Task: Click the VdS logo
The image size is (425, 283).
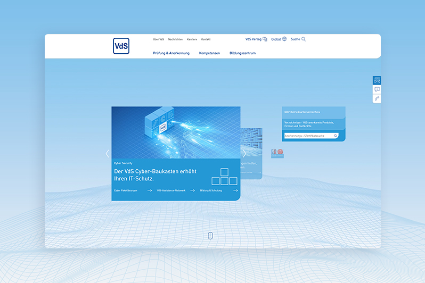Action: tap(121, 46)
